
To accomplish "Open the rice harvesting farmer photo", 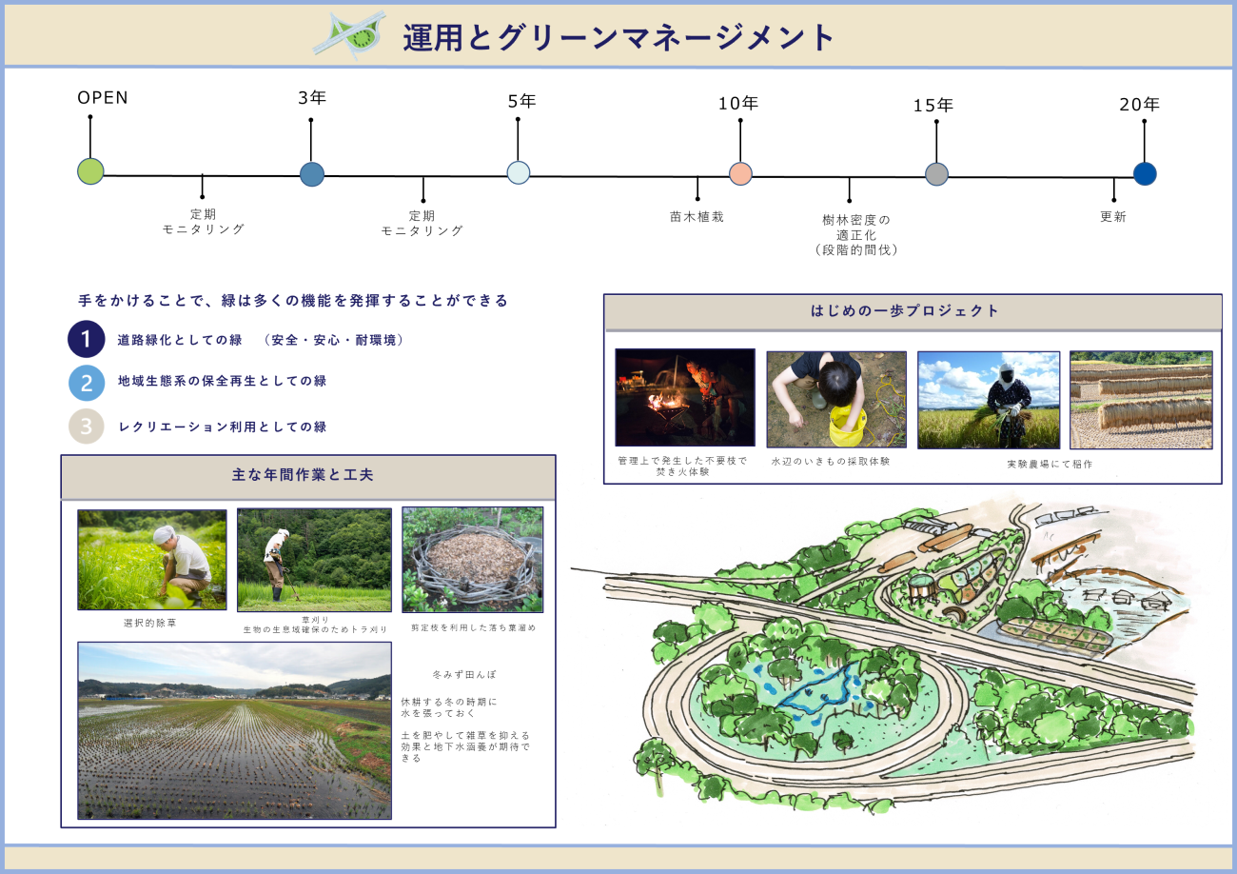I will (989, 400).
